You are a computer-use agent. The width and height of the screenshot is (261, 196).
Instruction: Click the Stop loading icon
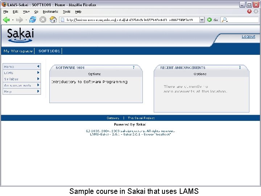click(43, 20)
